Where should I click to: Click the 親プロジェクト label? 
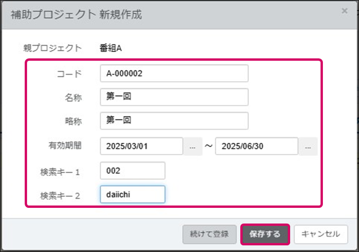coord(53,47)
